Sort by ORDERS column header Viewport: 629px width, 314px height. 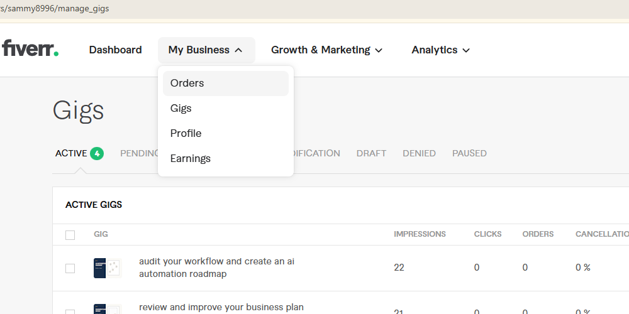point(538,234)
